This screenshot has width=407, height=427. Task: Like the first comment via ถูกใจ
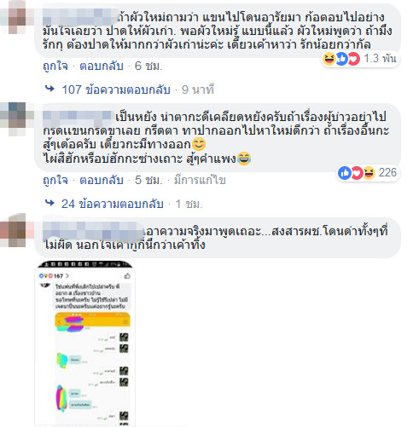click(x=55, y=66)
